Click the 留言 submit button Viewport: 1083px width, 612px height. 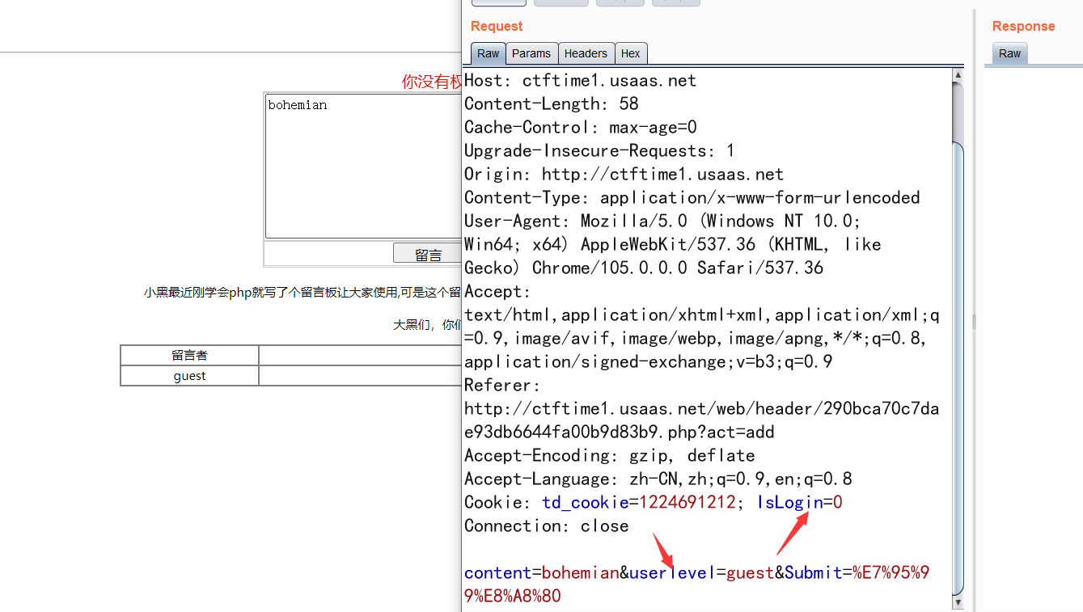pos(427,254)
